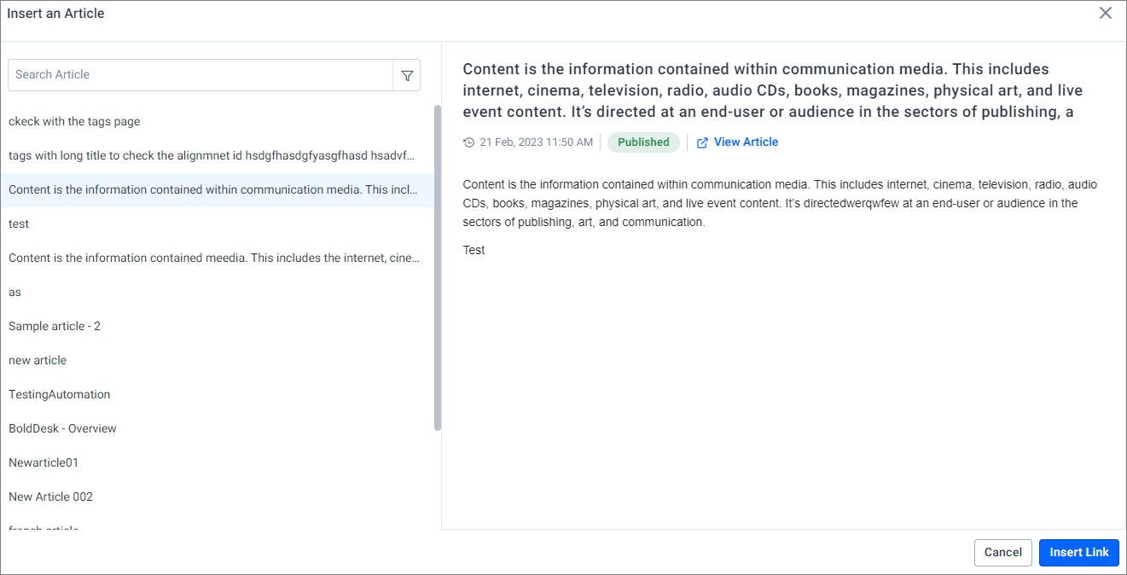Click the Published status badge
This screenshot has width=1127, height=575.
[x=643, y=142]
